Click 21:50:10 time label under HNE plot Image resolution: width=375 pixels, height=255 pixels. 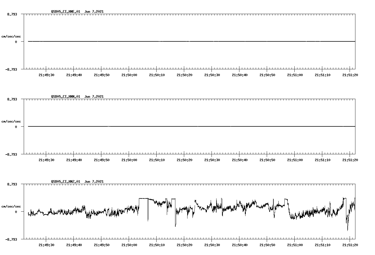[x=157, y=75]
